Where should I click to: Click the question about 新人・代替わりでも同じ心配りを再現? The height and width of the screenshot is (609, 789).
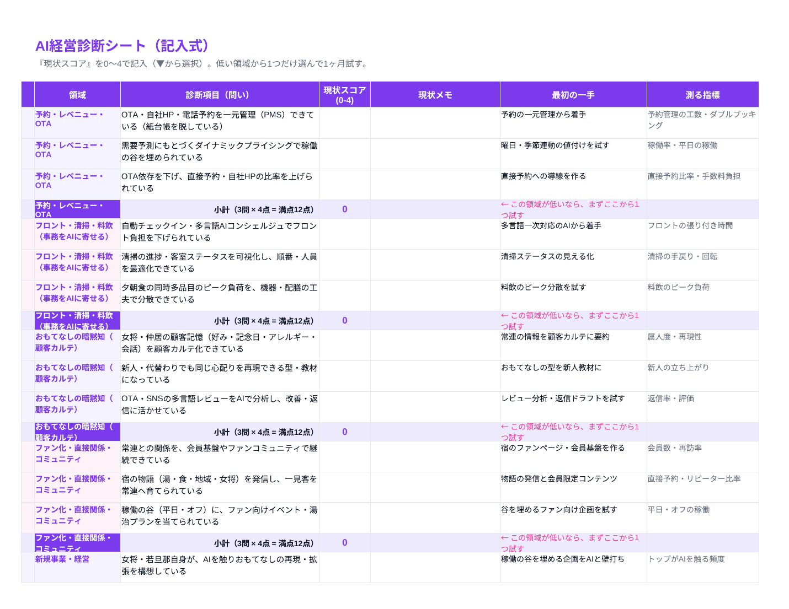[x=220, y=376]
